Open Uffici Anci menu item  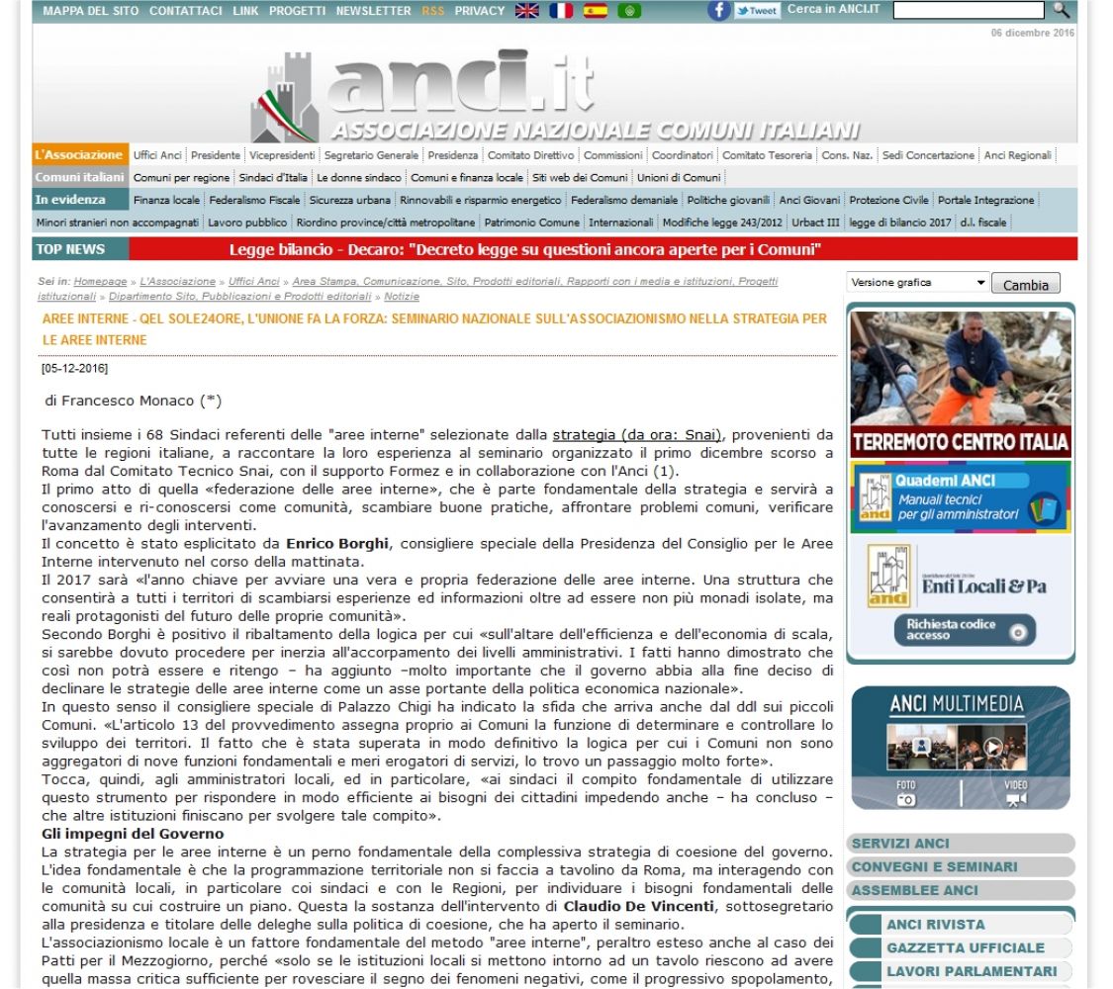157,155
